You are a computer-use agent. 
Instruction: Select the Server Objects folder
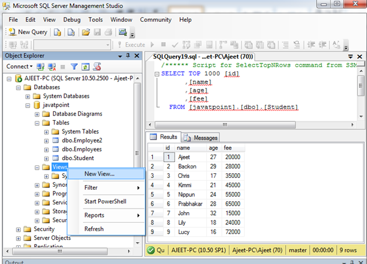[x=52, y=237]
